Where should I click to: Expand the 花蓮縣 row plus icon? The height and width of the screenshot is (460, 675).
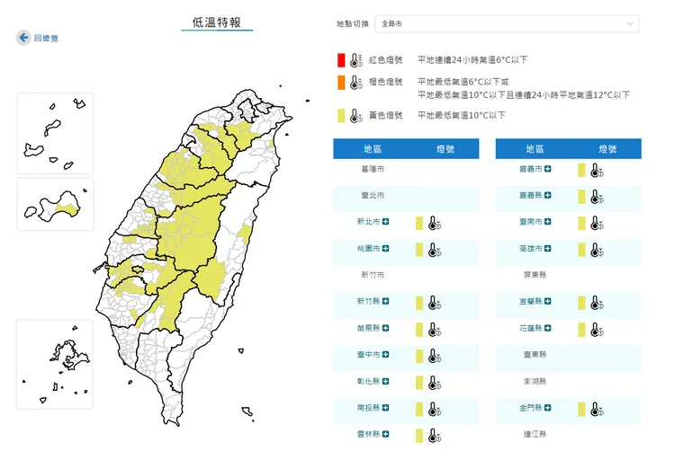547,328
